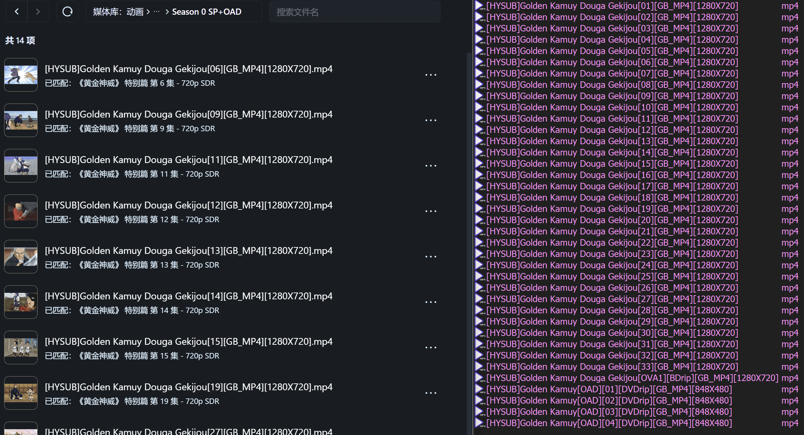Open more options for Gekijou[15] file
Screen dimensions: 804x435
pyautogui.click(x=431, y=348)
